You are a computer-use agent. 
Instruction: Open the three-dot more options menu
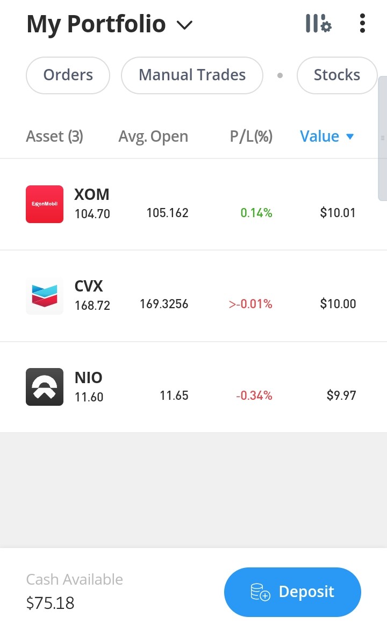362,24
